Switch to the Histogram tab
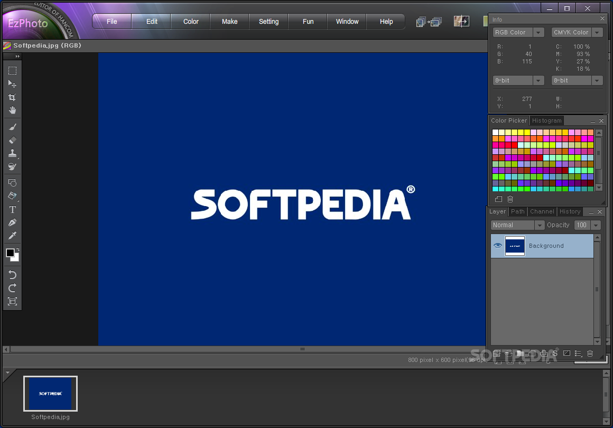The width and height of the screenshot is (613, 428). (x=546, y=121)
